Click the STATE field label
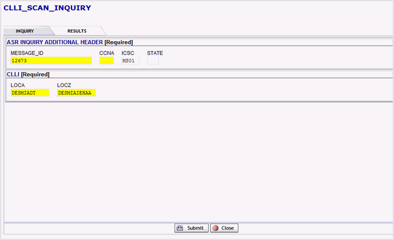This screenshot has width=394, height=240. tap(155, 53)
